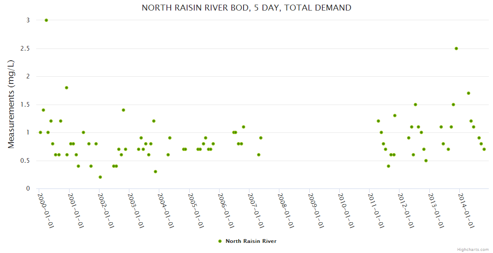
Task: Select the 1.1 mg/L point in late 2006
Action: coord(244,127)
